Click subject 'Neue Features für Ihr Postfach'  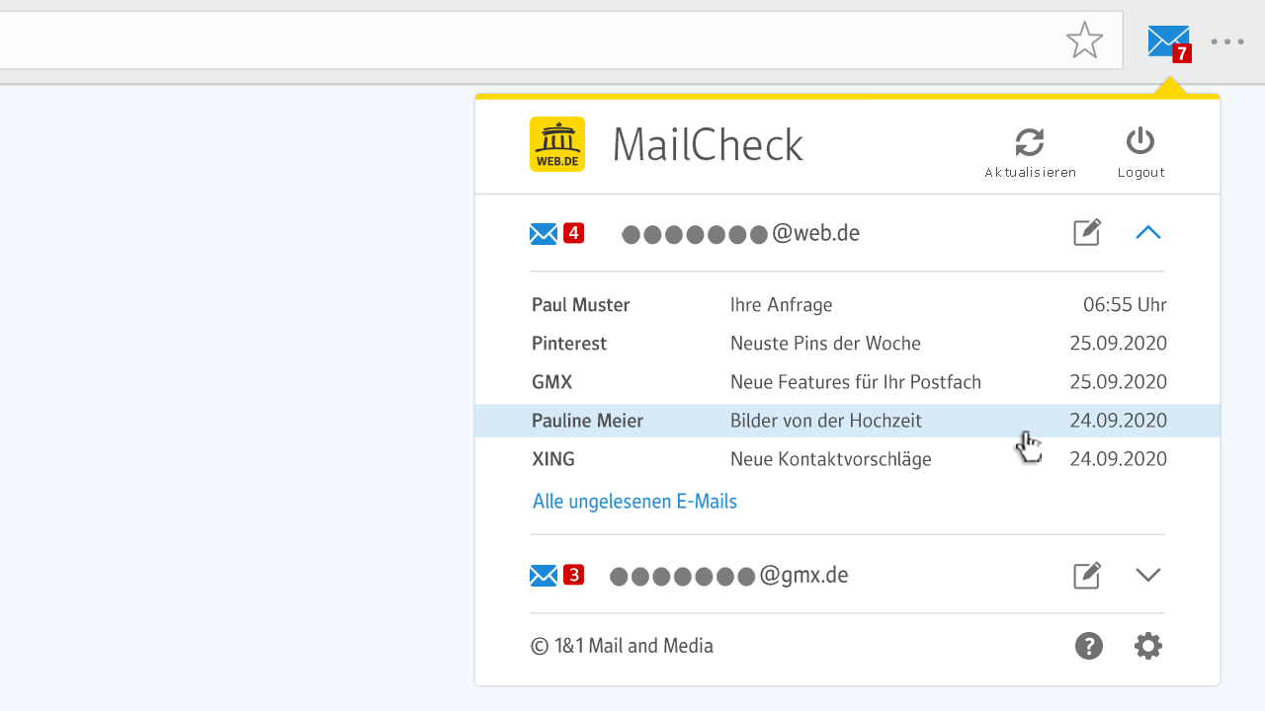[856, 382]
